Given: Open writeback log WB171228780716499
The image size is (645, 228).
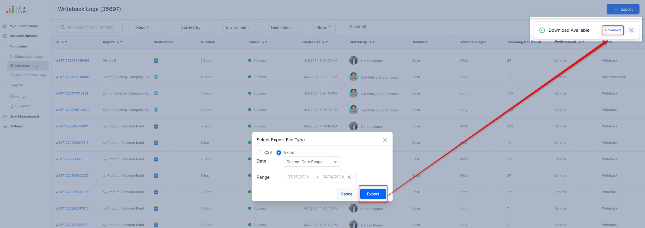Looking at the screenshot, I should (x=72, y=60).
